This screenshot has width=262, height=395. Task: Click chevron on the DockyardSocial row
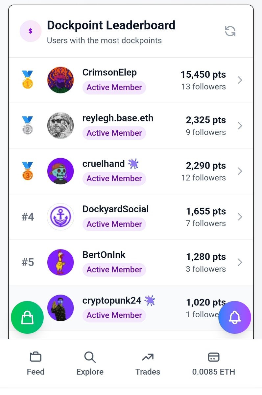coord(240,217)
